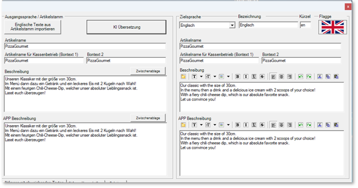Click font (T) icon in APP Beschreibung toolbar
This screenshot has width=358, height=188.
(x=194, y=125)
